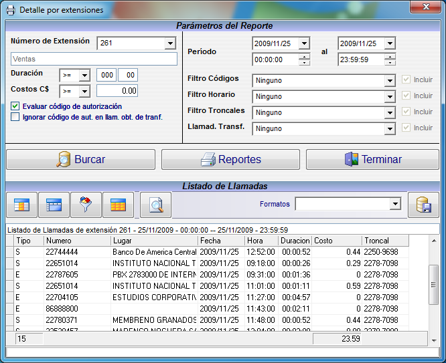Open the Duración operator dropdown
Image resolution: width=446 pixels, height=363 pixels.
84,76
